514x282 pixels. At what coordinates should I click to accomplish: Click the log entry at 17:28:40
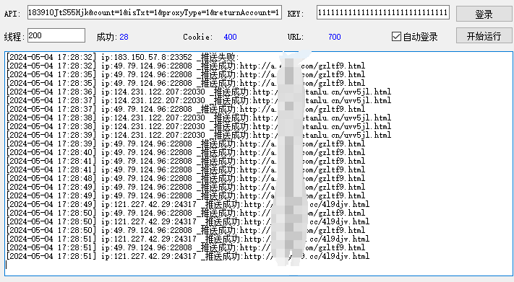point(186,152)
